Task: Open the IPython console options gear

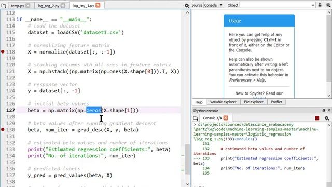Action: coord(327,118)
